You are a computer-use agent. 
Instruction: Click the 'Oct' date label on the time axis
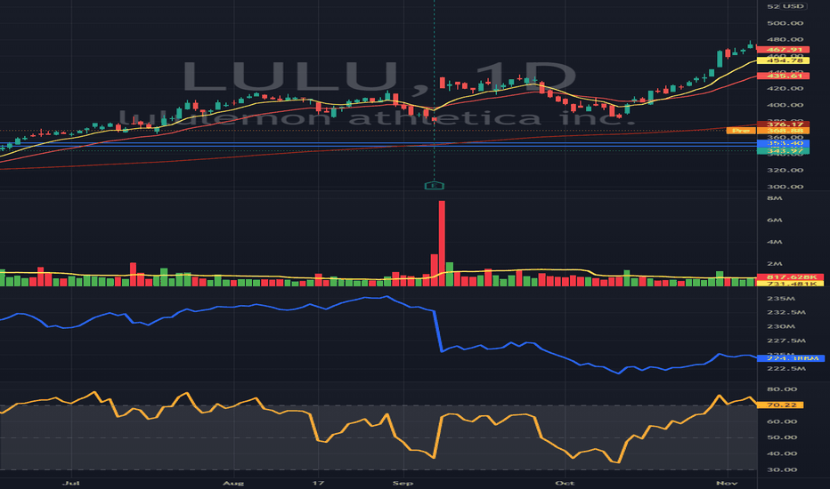[x=565, y=483]
